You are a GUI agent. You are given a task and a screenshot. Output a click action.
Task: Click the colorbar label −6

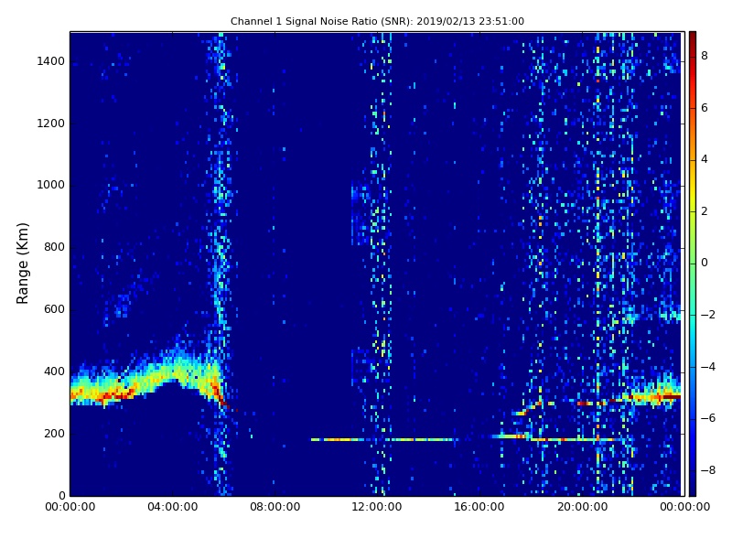click(x=708, y=418)
